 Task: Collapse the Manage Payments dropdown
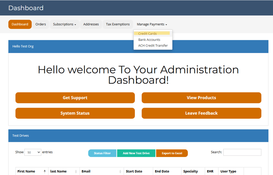click(x=152, y=24)
